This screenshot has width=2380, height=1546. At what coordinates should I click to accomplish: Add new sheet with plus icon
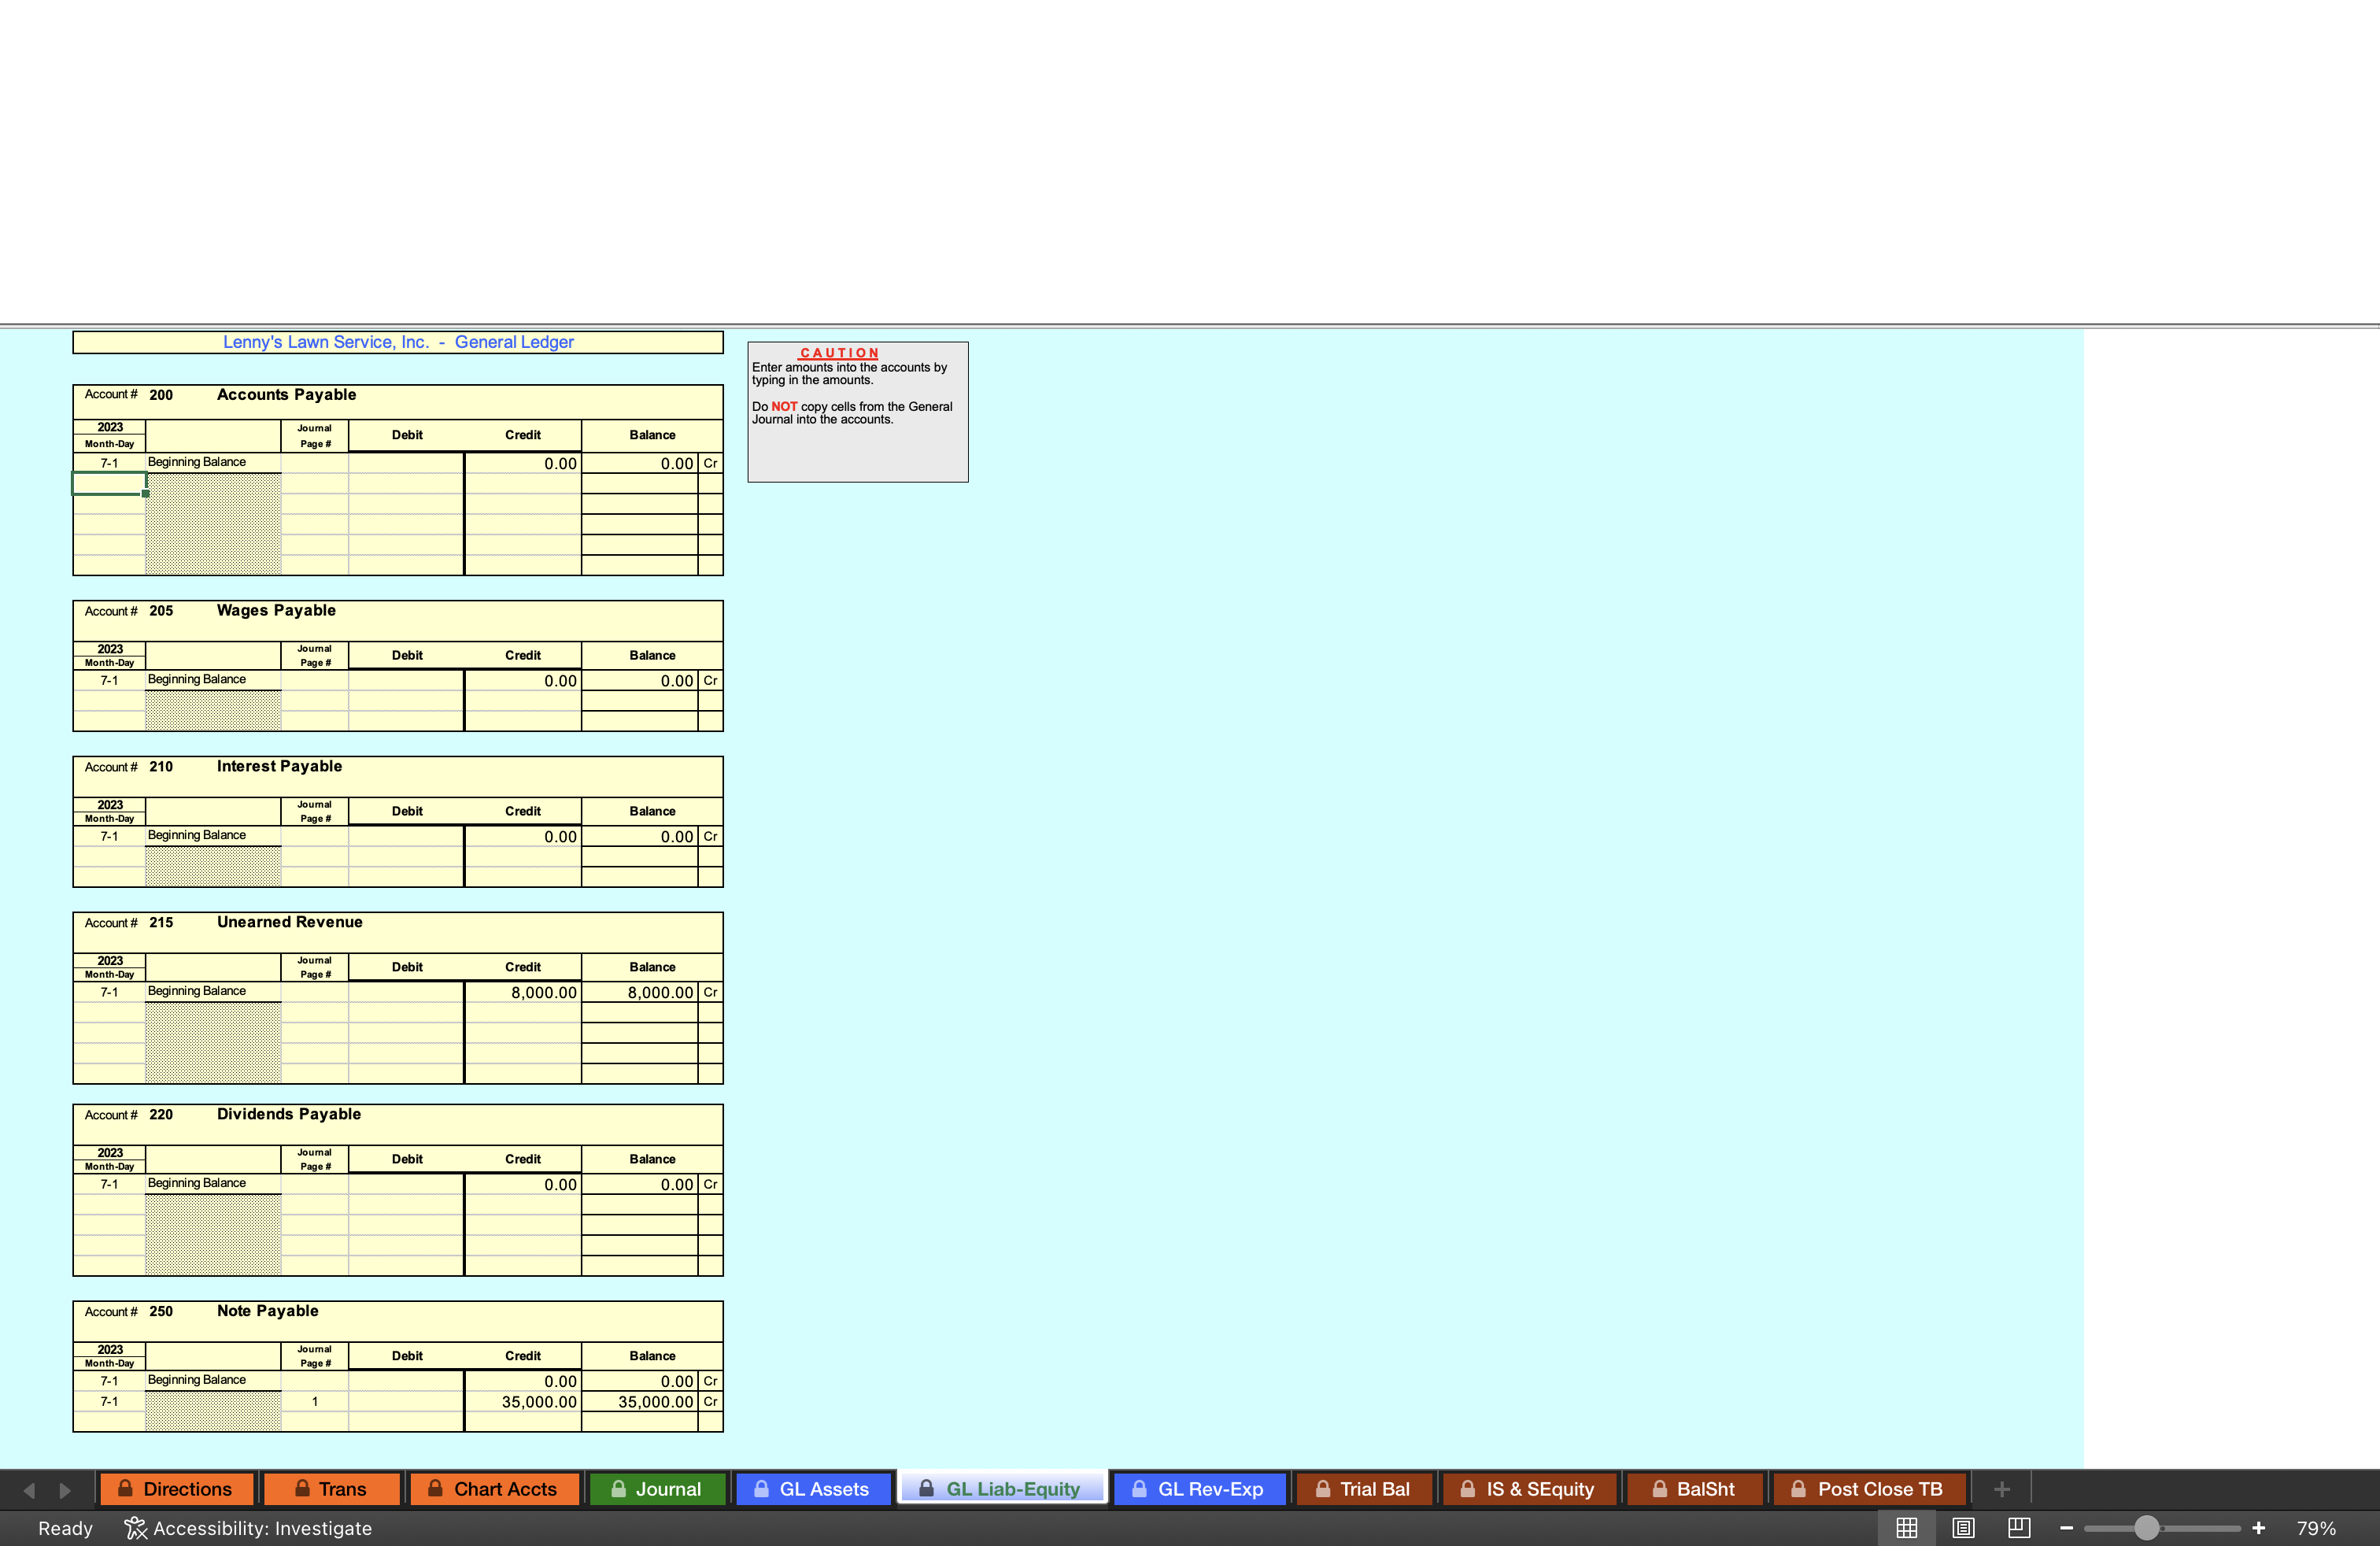(x=2001, y=1489)
